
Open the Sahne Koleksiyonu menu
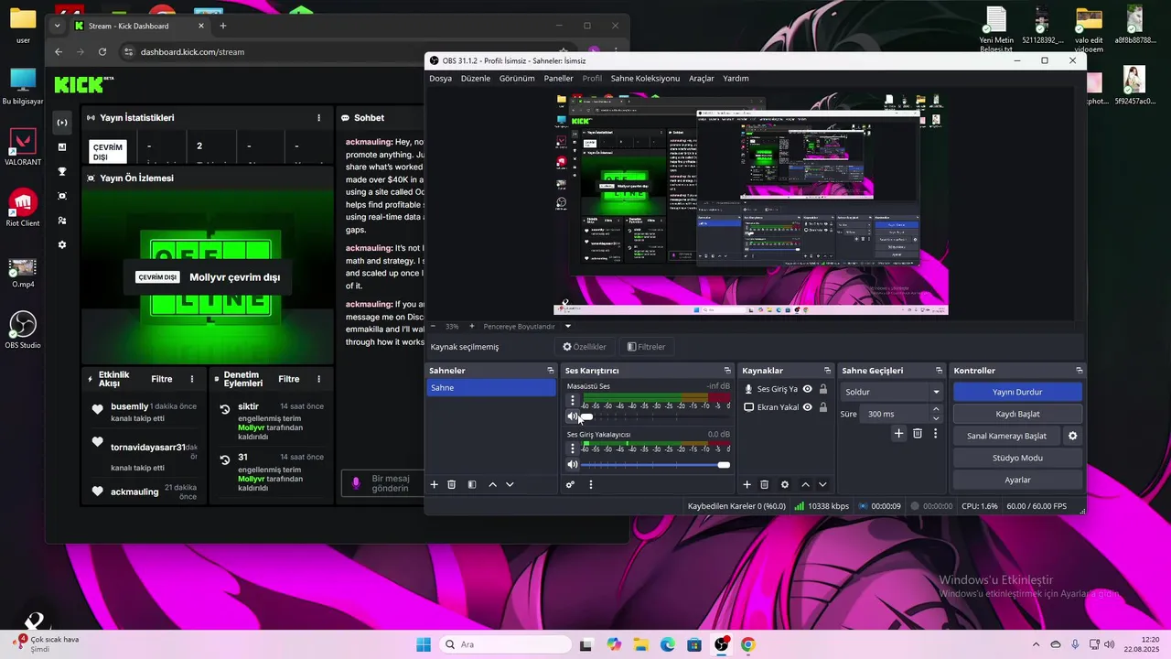point(645,79)
